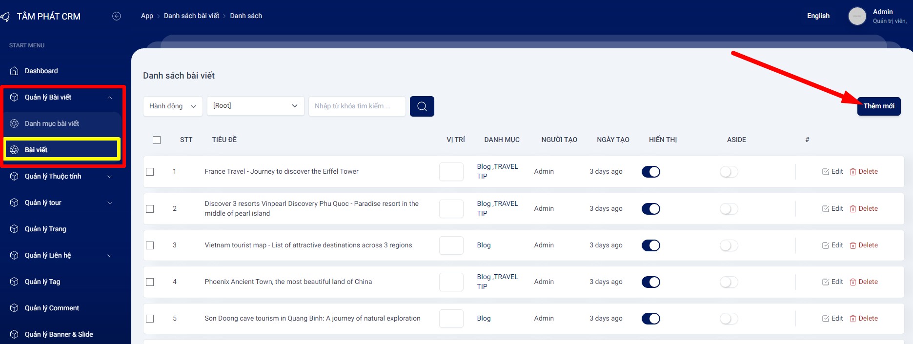This screenshot has height=344, width=913.
Task: Click the Tâm Phát CRM logo icon
Action: (x=5, y=17)
